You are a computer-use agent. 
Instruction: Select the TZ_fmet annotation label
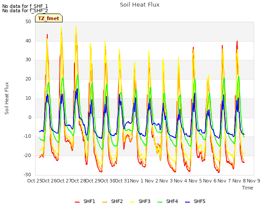pyautogui.click(x=49, y=18)
